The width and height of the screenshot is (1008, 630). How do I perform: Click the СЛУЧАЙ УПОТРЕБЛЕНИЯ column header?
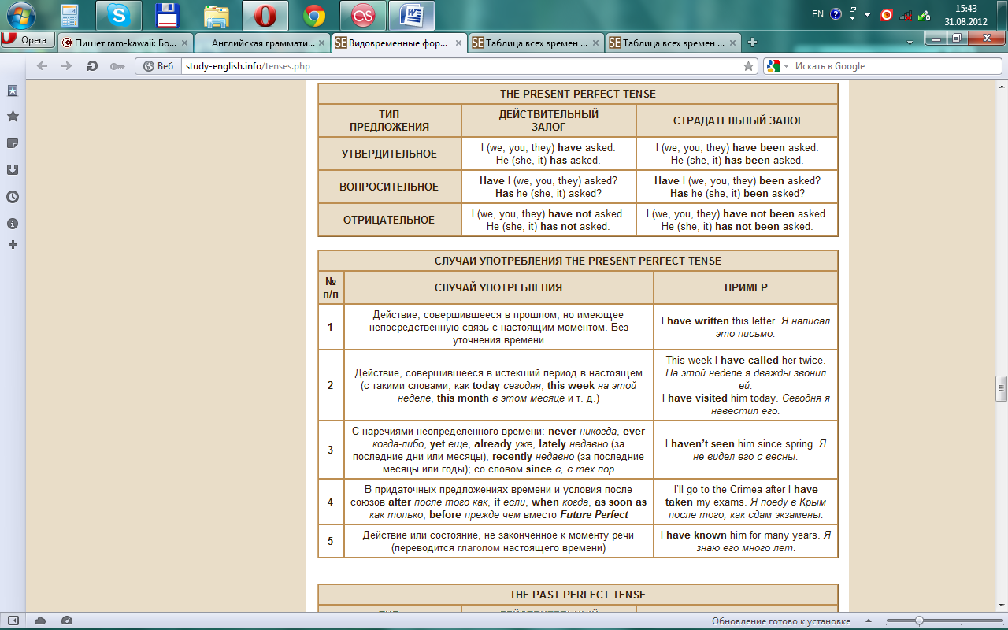click(x=498, y=287)
